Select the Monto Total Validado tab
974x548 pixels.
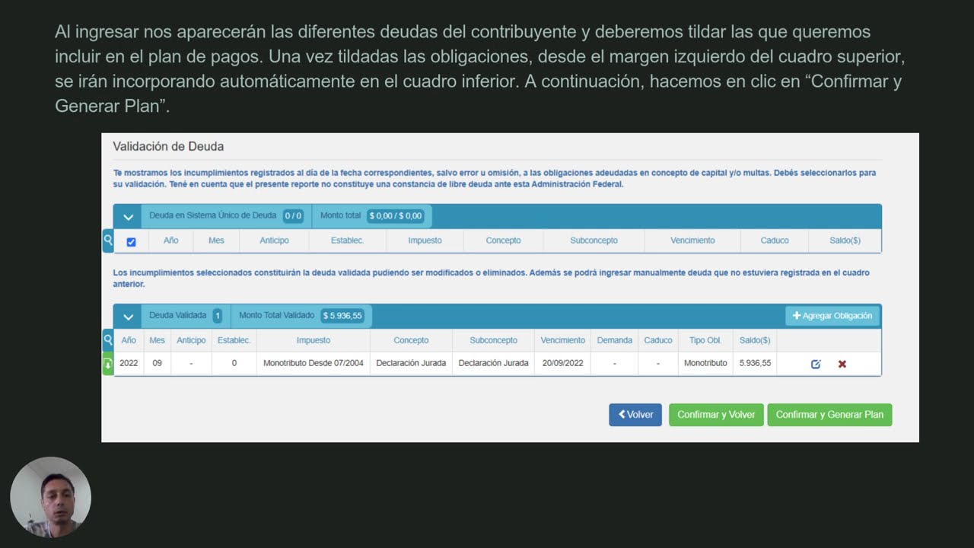point(301,315)
